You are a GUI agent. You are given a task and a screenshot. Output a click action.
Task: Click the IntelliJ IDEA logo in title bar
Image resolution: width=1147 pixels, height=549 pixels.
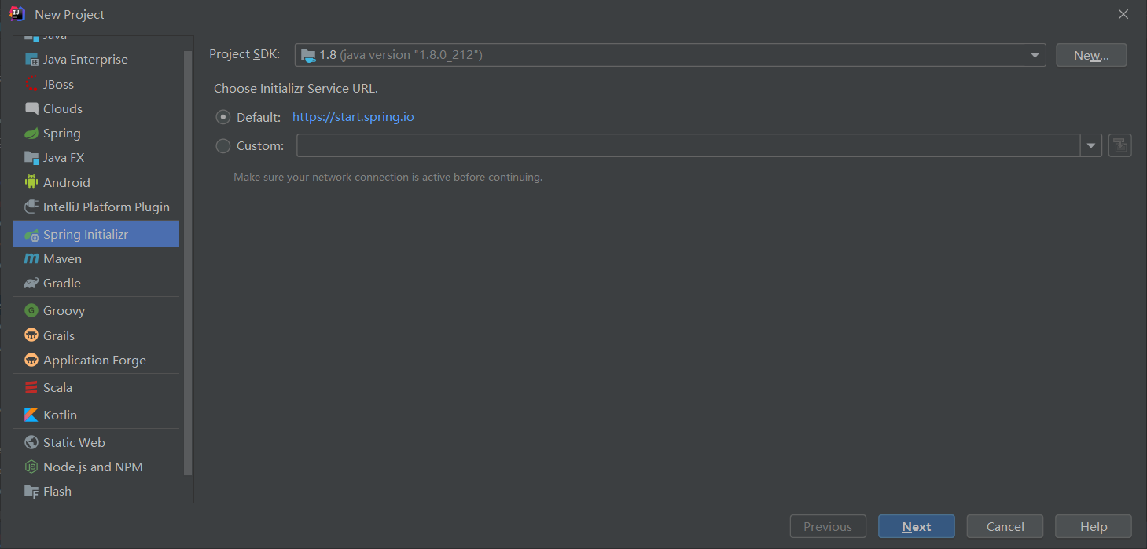click(x=17, y=14)
